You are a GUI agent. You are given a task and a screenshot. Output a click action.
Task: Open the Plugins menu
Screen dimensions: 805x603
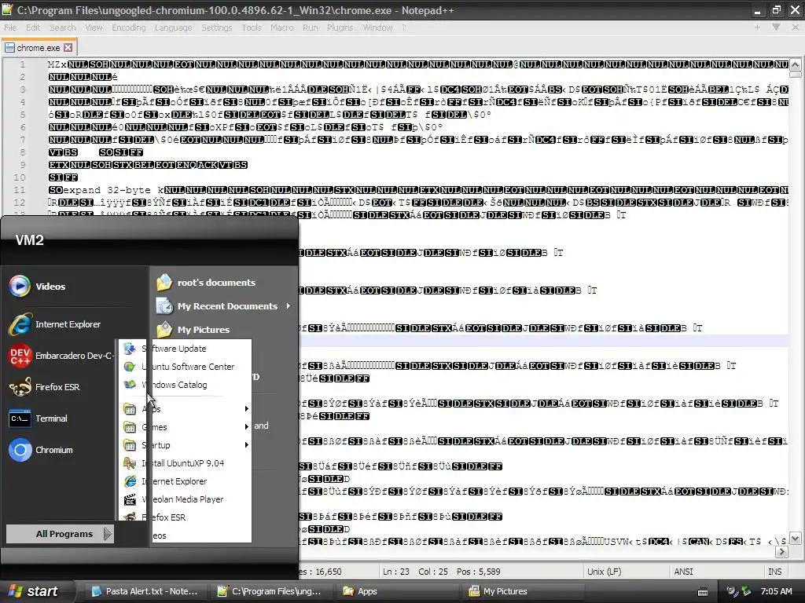pyautogui.click(x=340, y=27)
